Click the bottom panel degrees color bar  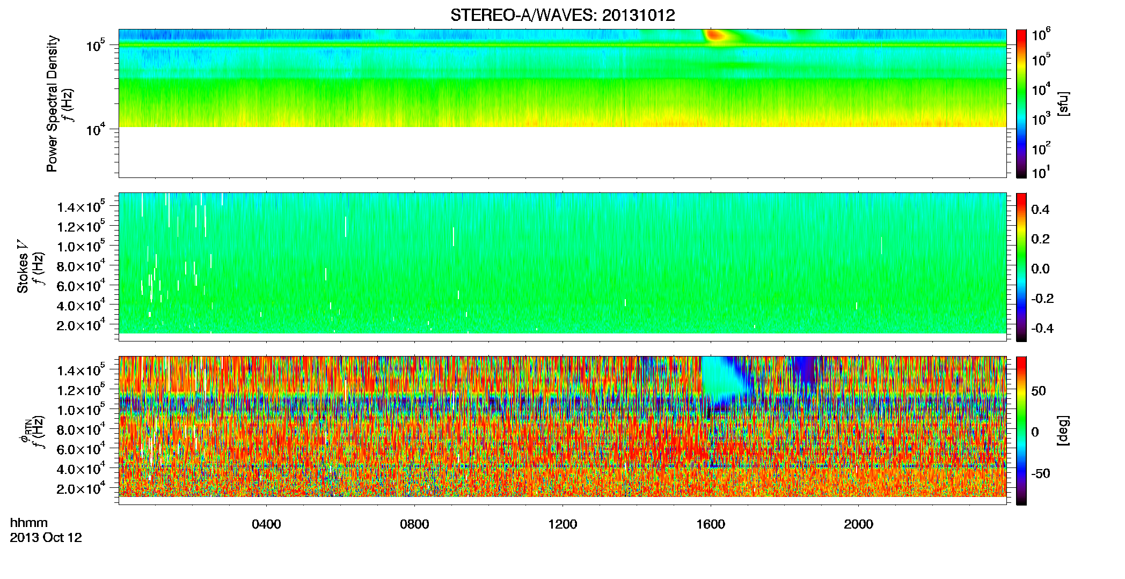pyautogui.click(x=1021, y=430)
